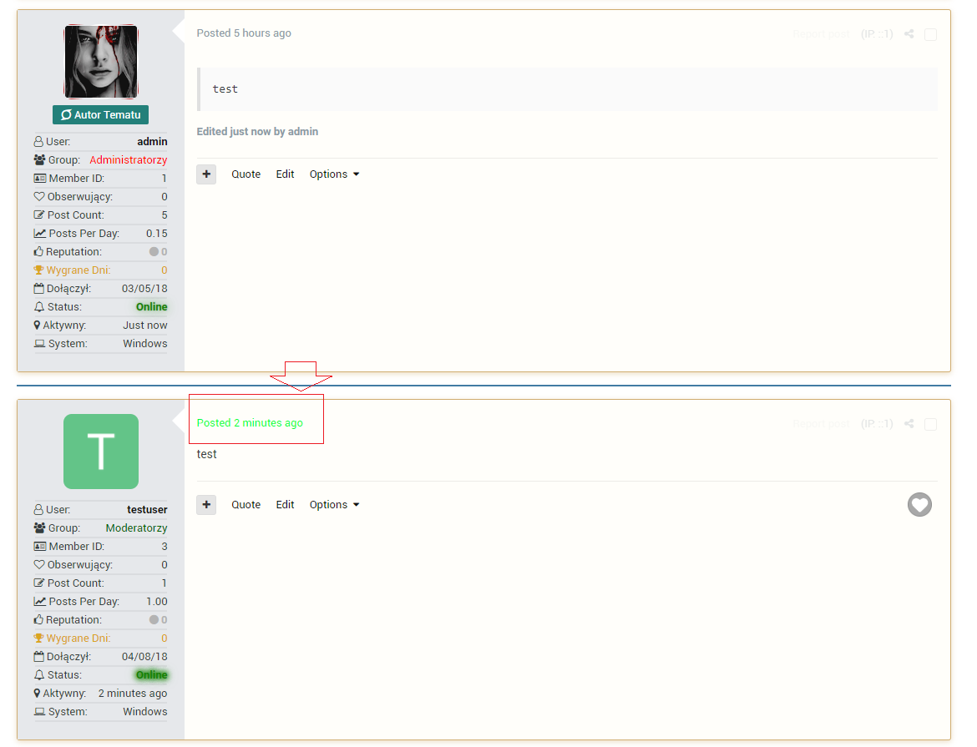
Task: Click admin's Post Count value 5
Action: pyautogui.click(x=165, y=215)
